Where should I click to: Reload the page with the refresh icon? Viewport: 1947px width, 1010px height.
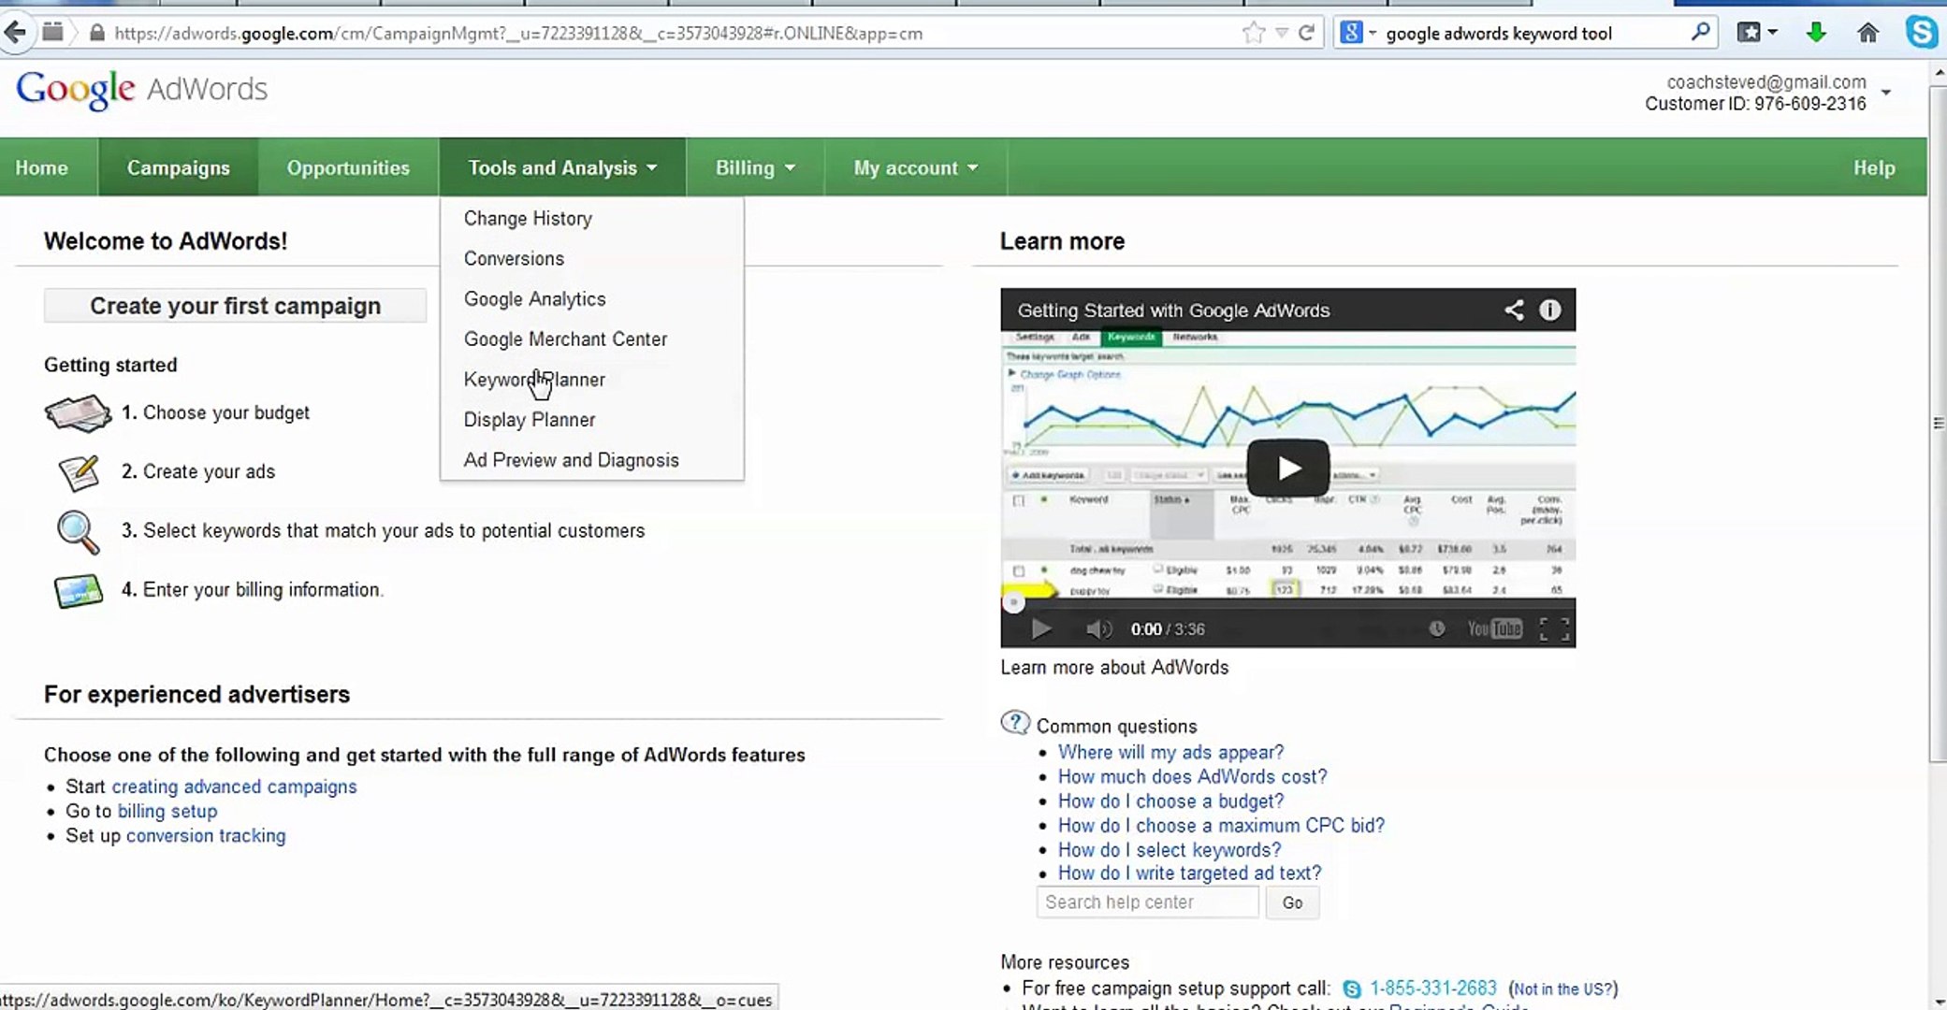pos(1307,34)
